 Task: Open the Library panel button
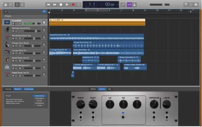click(6, 5)
